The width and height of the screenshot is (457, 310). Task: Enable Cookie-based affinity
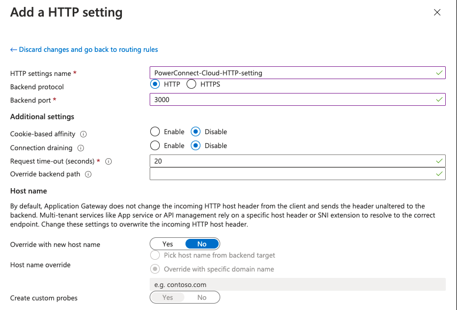click(x=155, y=131)
